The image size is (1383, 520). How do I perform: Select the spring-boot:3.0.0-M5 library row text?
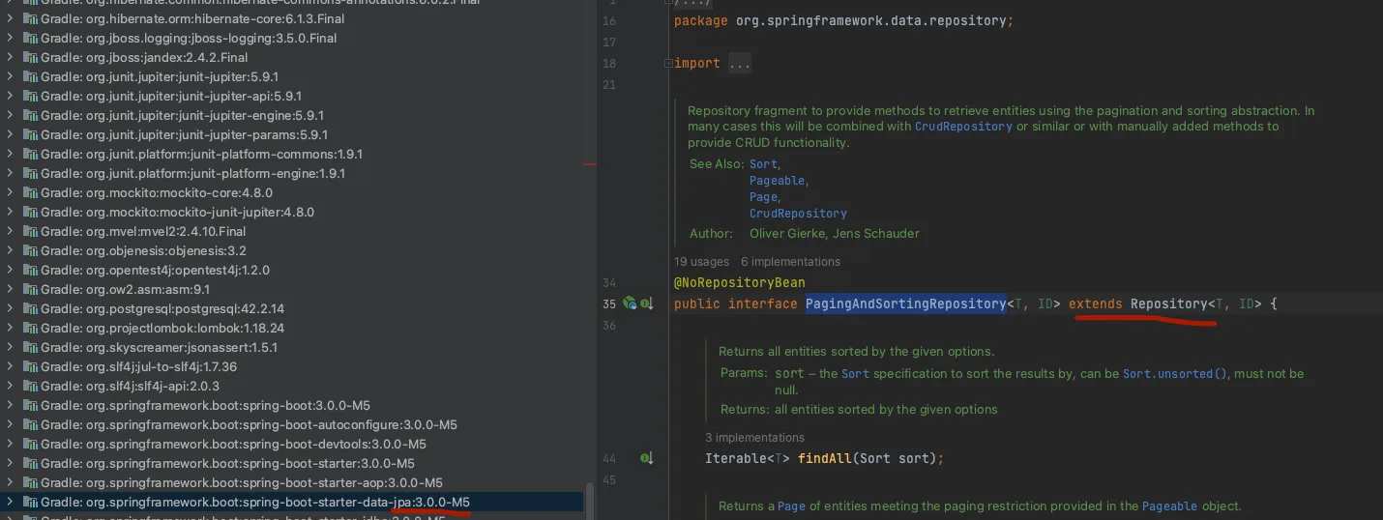point(205,405)
